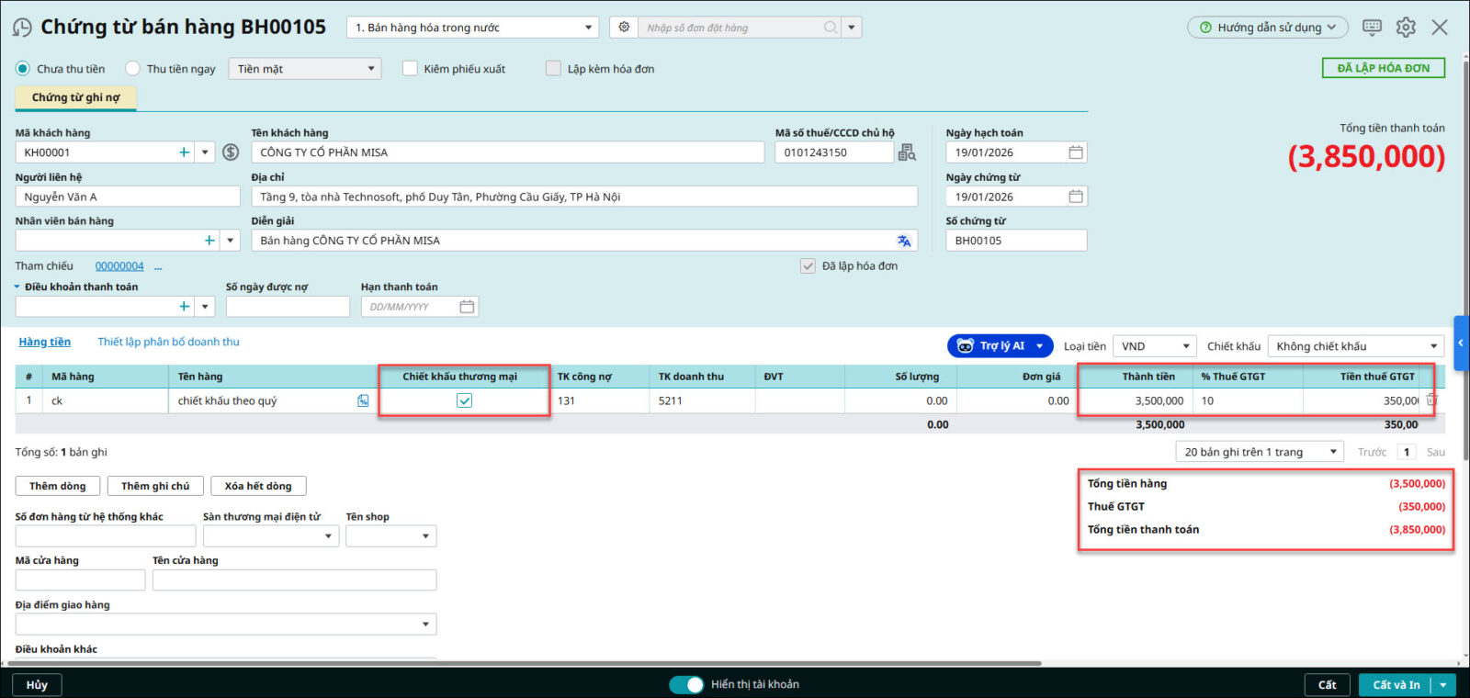This screenshot has width=1470, height=698.
Task: Toggle the Hiển thị tài khoản switch
Action: click(x=686, y=684)
